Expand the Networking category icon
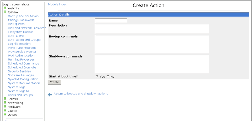This screenshot has height=121, width=252. point(5,103)
